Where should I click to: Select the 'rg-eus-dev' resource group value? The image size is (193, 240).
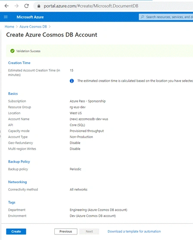coord(78,107)
